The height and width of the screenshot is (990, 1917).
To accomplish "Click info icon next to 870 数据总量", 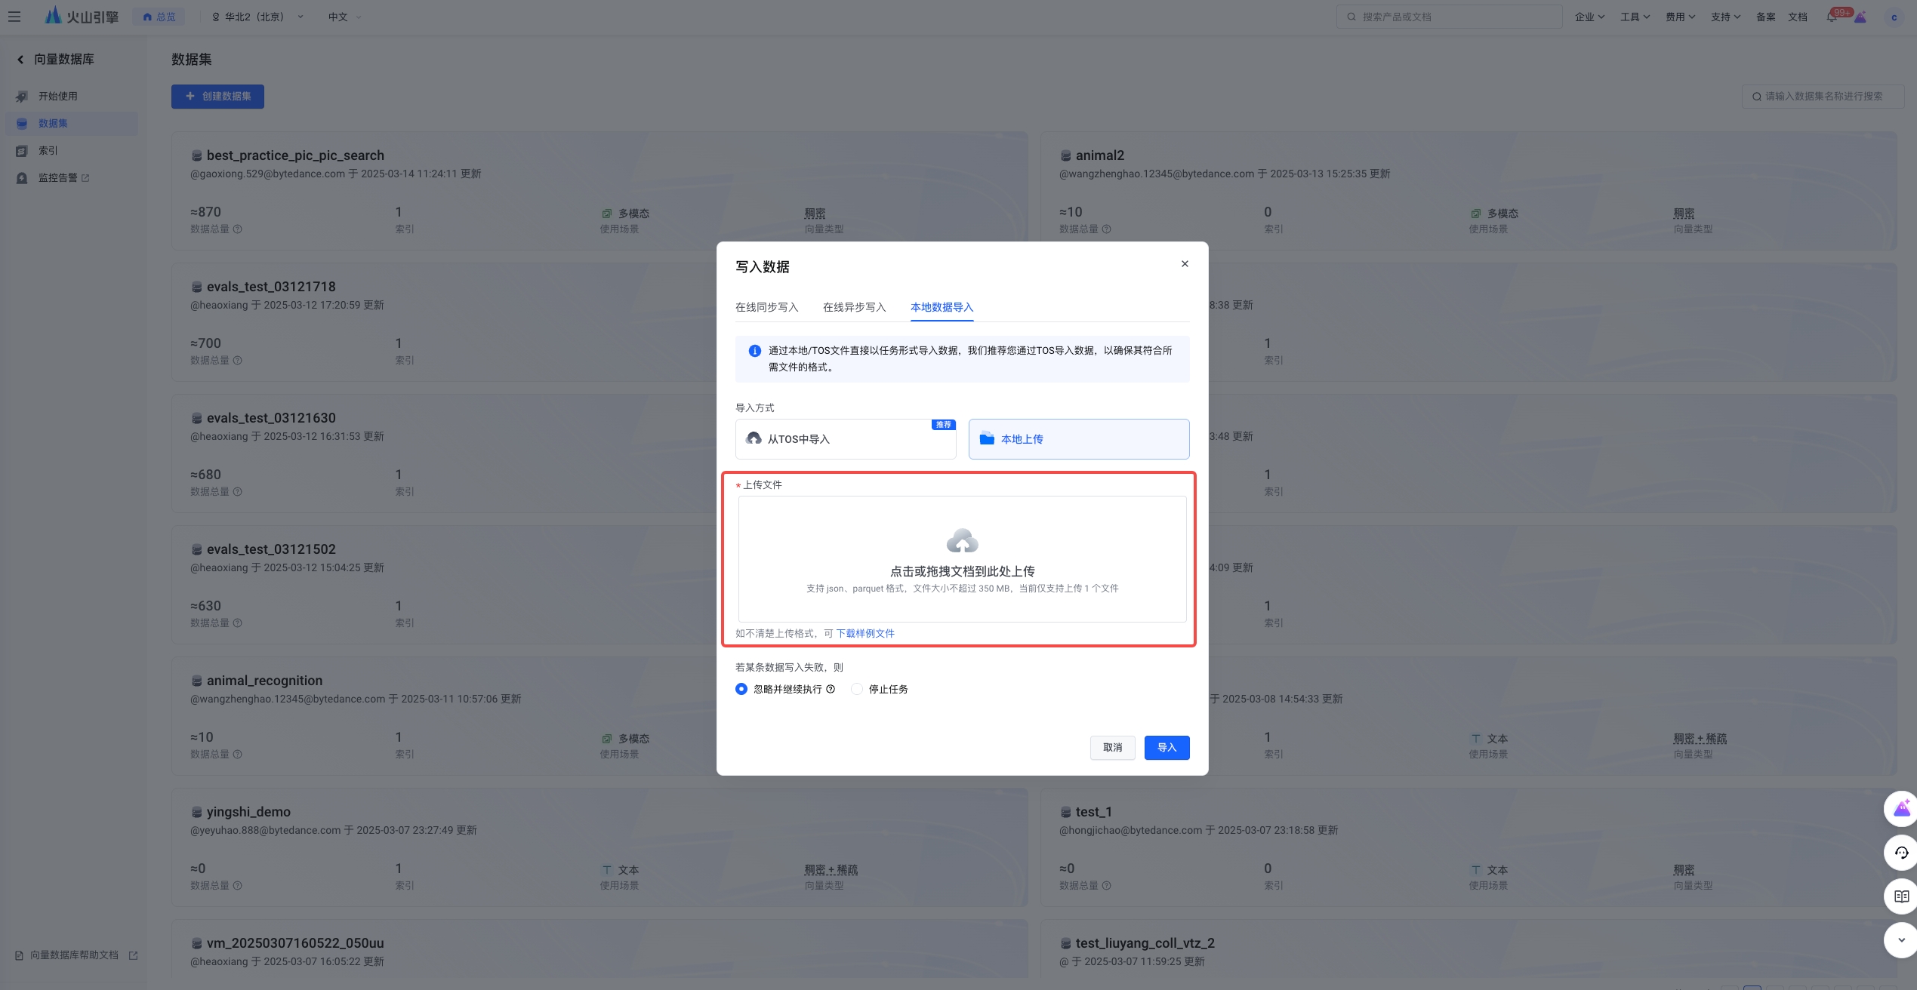I will click(x=237, y=229).
